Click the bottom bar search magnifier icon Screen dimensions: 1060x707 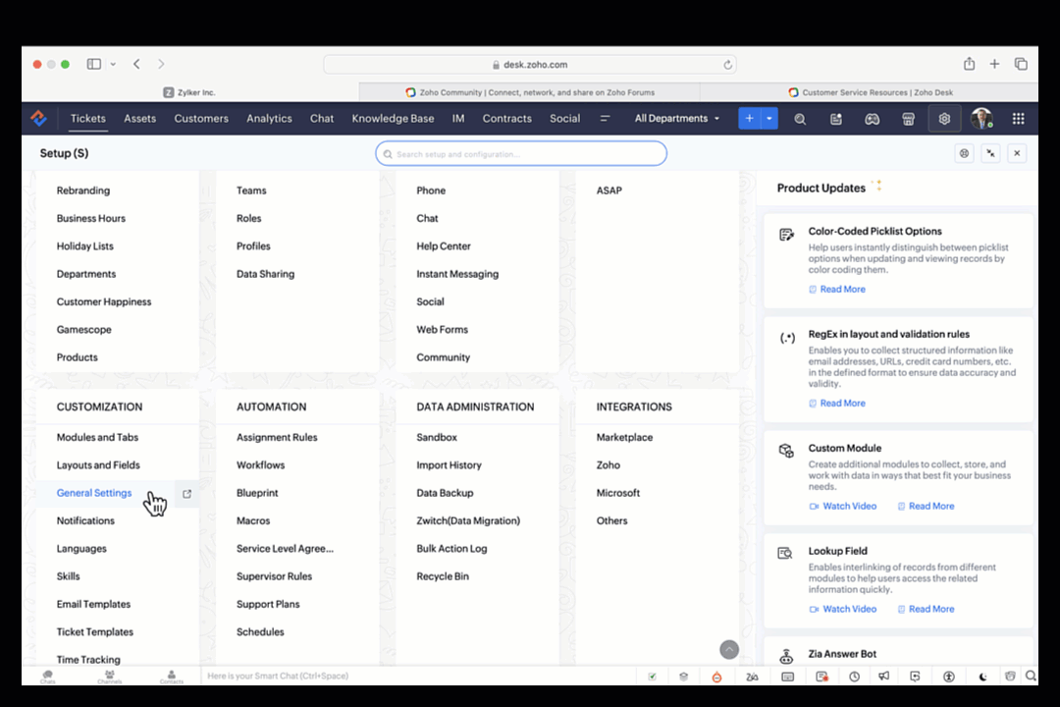click(x=1031, y=676)
